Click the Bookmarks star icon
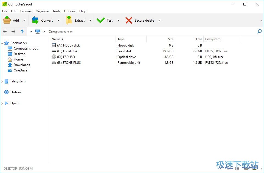Screen dimensions: 264x173 (7, 43)
